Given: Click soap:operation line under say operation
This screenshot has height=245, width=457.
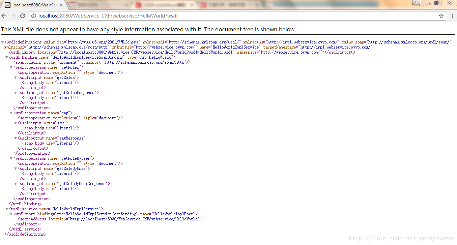Looking at the screenshot, I should (x=70, y=118).
